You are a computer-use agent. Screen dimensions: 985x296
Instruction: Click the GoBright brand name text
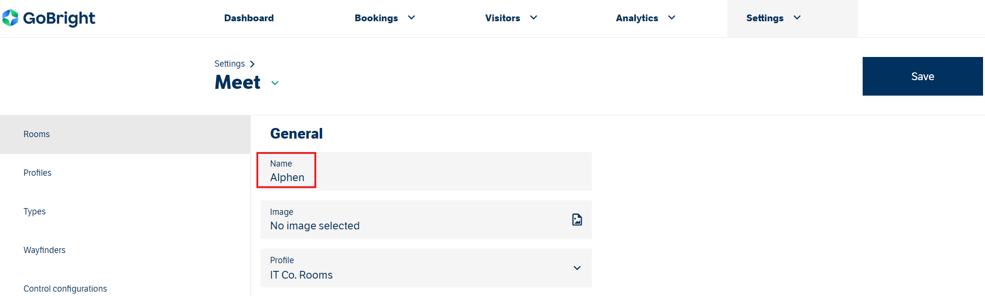[59, 18]
